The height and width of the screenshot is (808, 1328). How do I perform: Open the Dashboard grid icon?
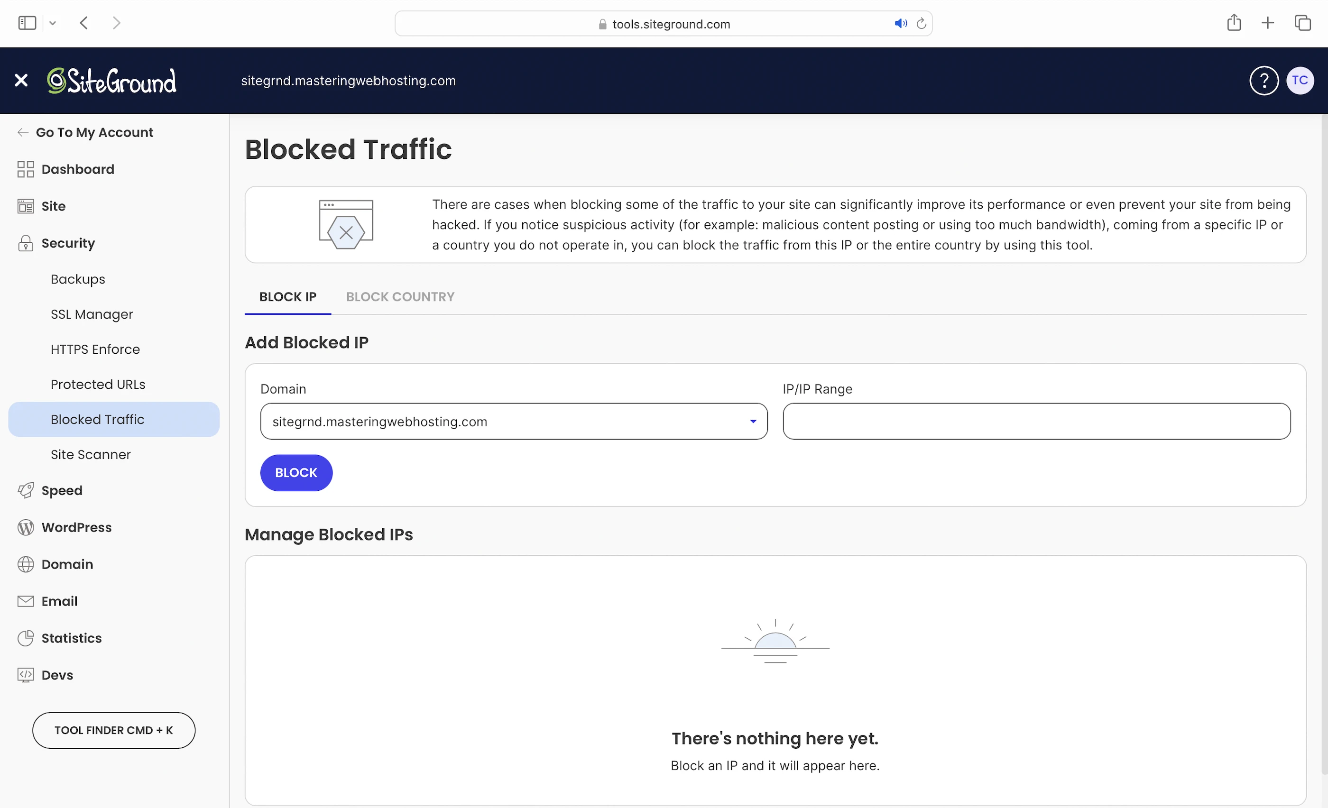point(25,169)
